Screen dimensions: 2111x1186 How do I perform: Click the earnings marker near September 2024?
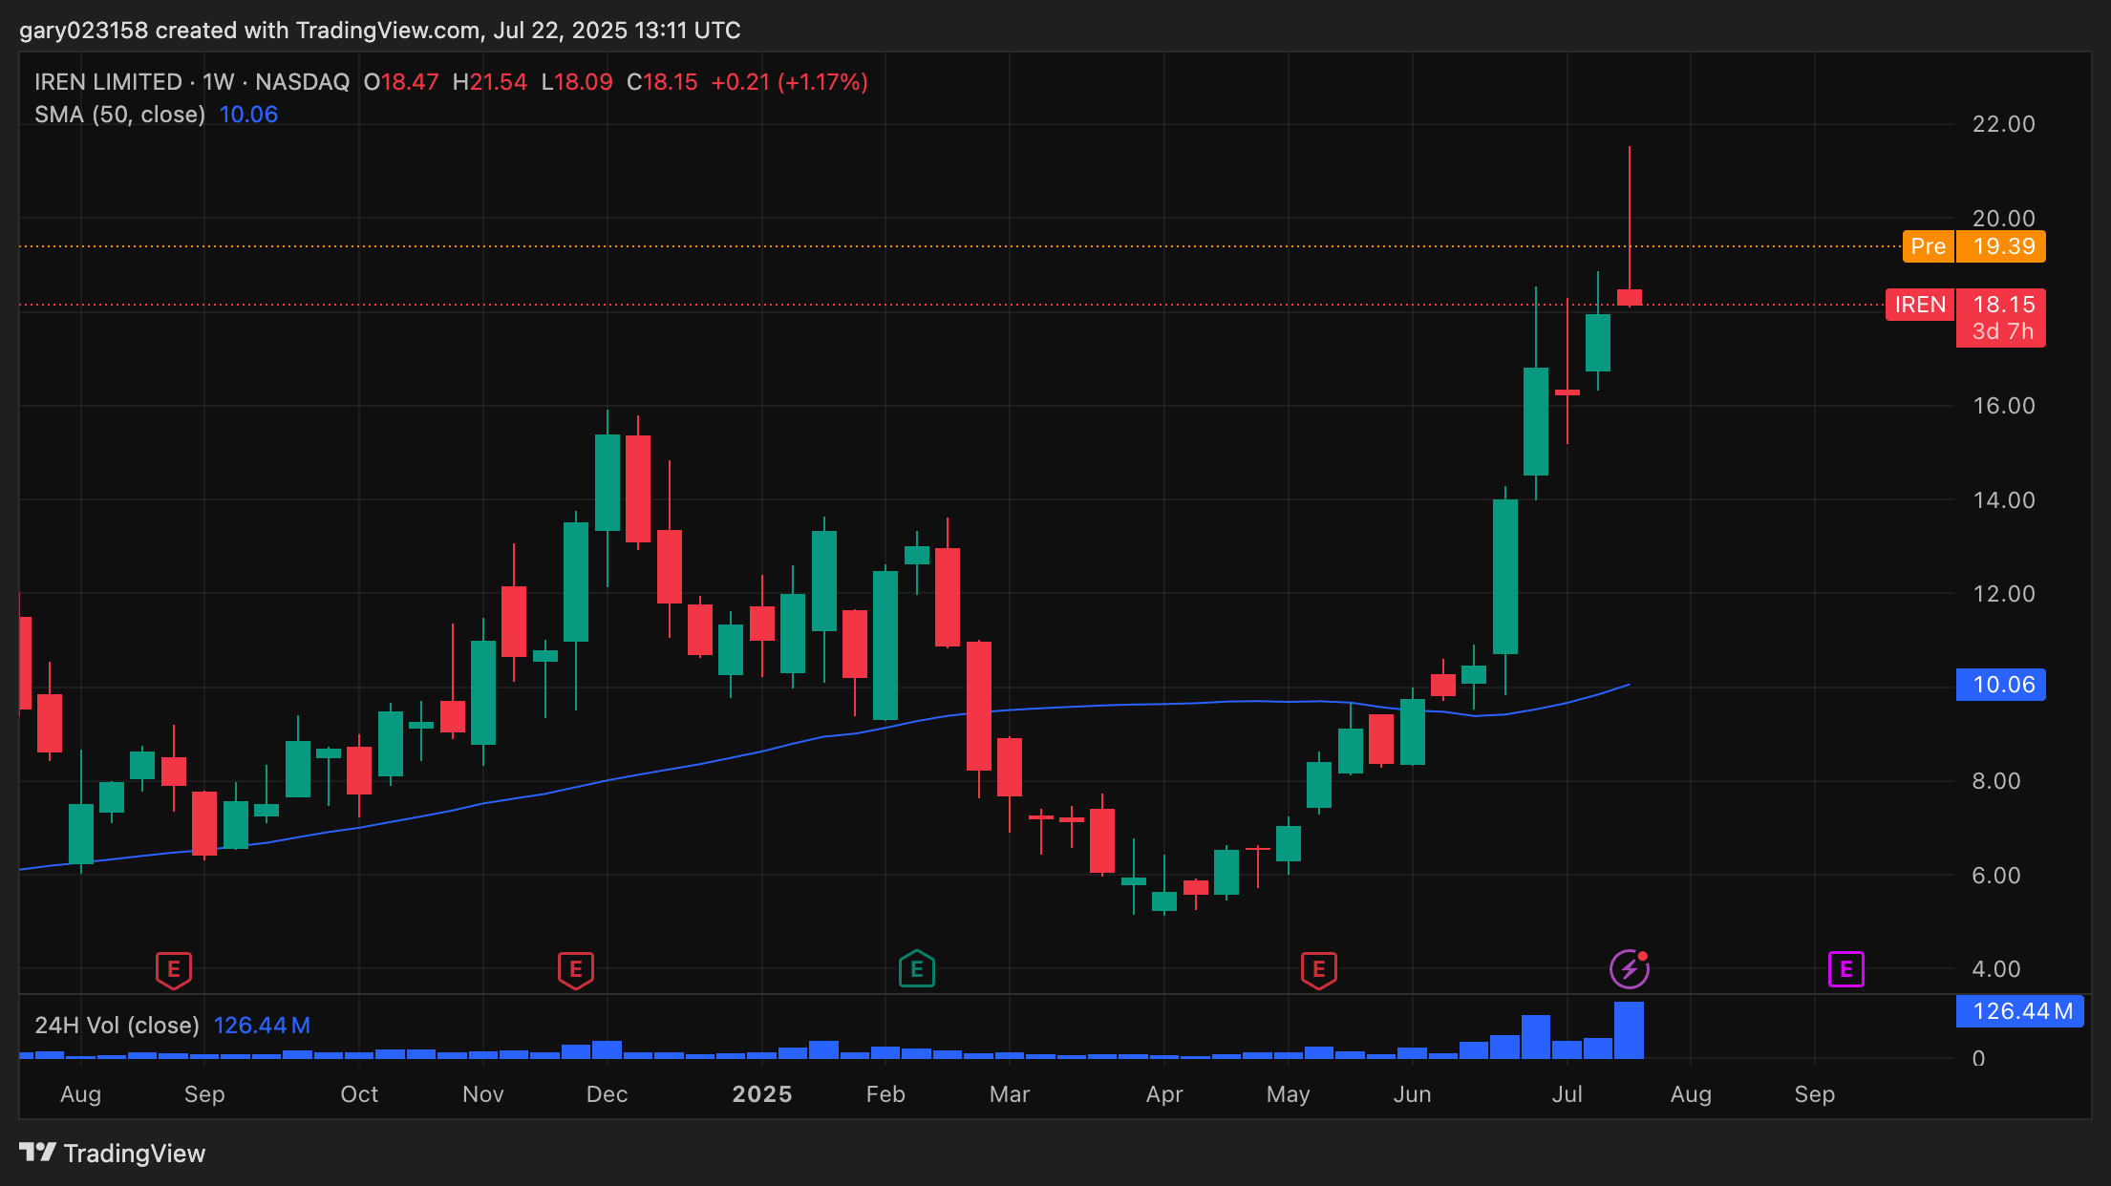tap(174, 970)
